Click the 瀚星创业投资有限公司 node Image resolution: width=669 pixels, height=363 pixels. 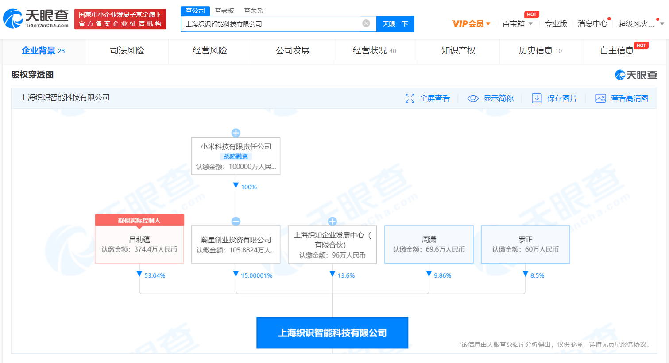(236, 245)
